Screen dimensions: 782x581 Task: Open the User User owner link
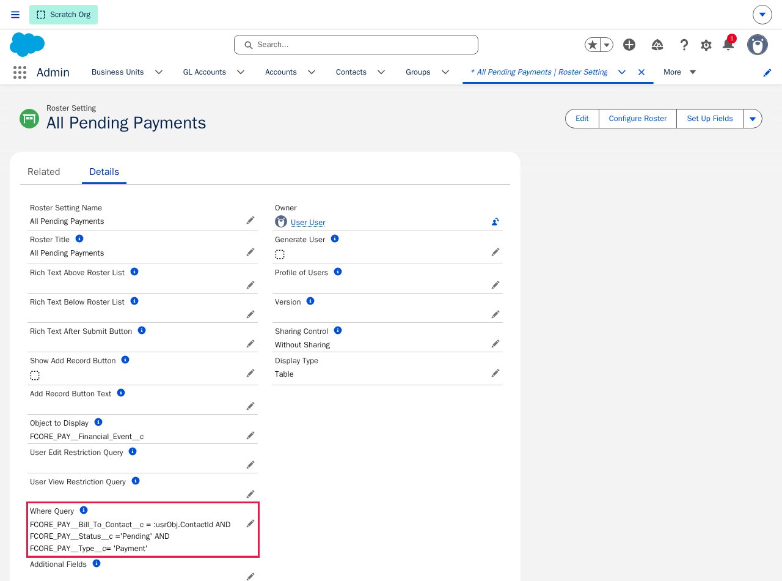click(x=308, y=223)
